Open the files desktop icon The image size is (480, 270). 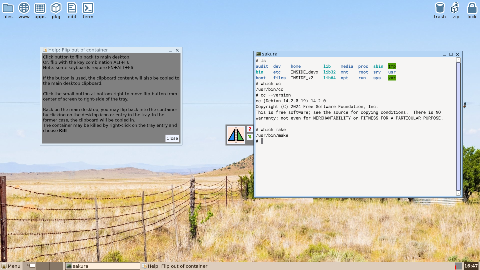click(x=8, y=10)
